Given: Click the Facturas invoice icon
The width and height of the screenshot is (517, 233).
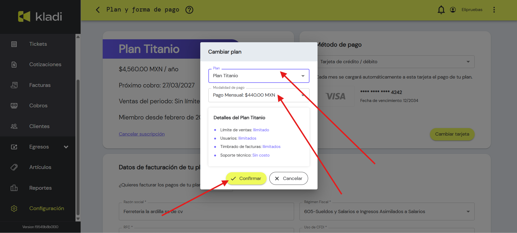Looking at the screenshot, I should (x=14, y=85).
